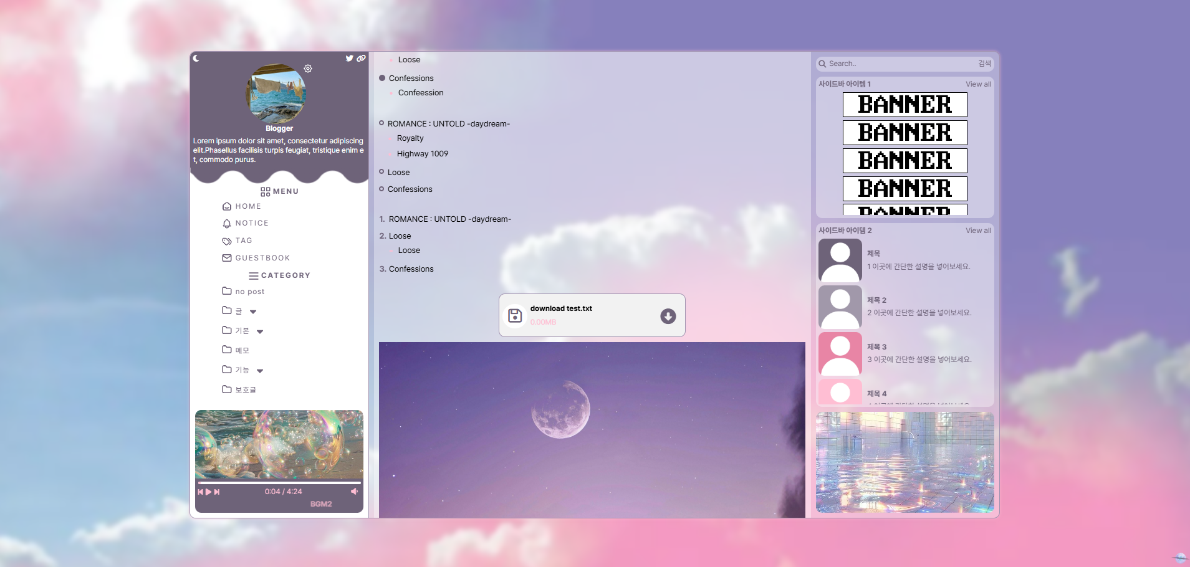Viewport: 1190px width, 567px height.
Task: Open the GUESTBOOK menu item
Action: tap(256, 258)
